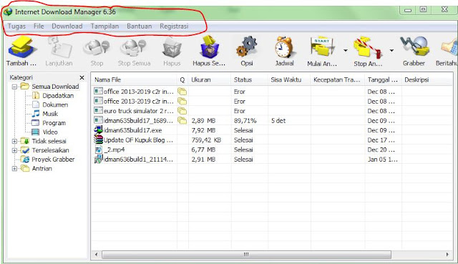This screenshot has height=264, width=458.
Task: Click the Lanjutkan resume icon
Action: 59,47
